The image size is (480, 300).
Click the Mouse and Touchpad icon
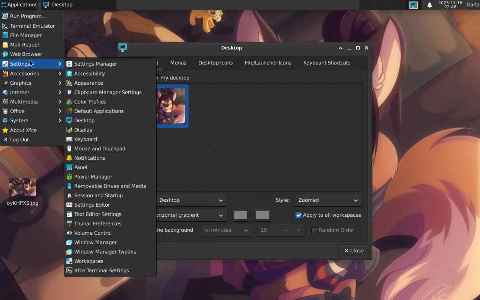69,148
